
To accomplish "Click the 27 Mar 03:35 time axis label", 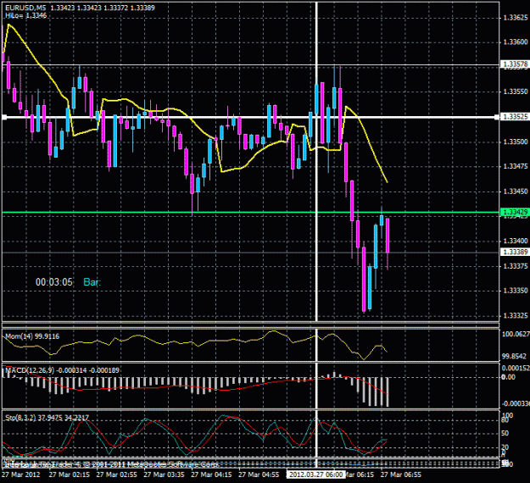I will click(x=164, y=475).
